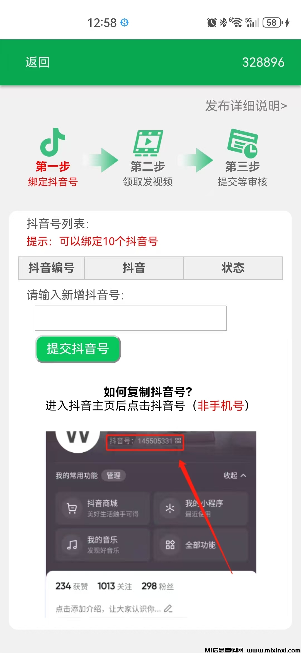The height and width of the screenshot is (653, 301).
Task: Tap the review card icon for step three
Action: pos(242,143)
